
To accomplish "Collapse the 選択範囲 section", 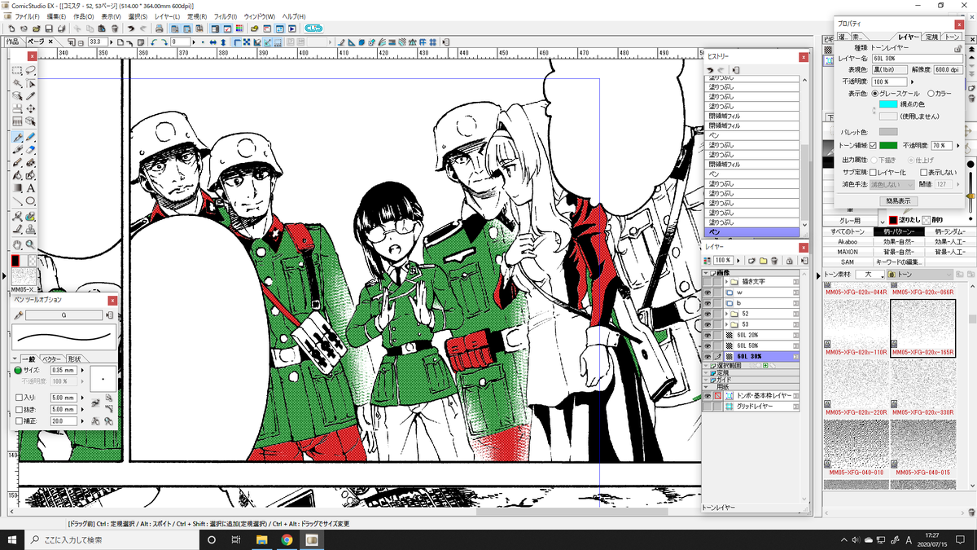I will [x=707, y=366].
